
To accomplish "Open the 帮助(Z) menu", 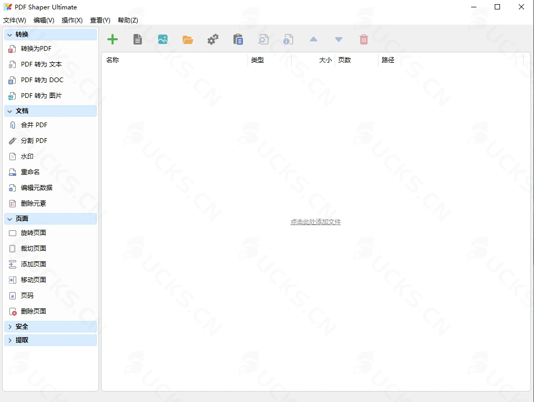I will (x=128, y=20).
